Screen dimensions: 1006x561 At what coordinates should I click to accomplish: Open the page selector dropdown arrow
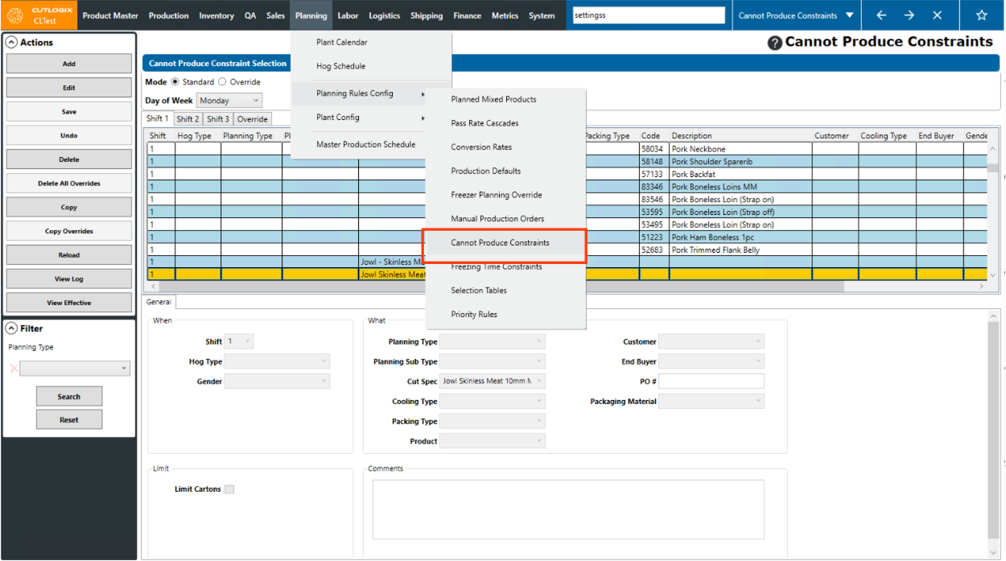coord(849,15)
